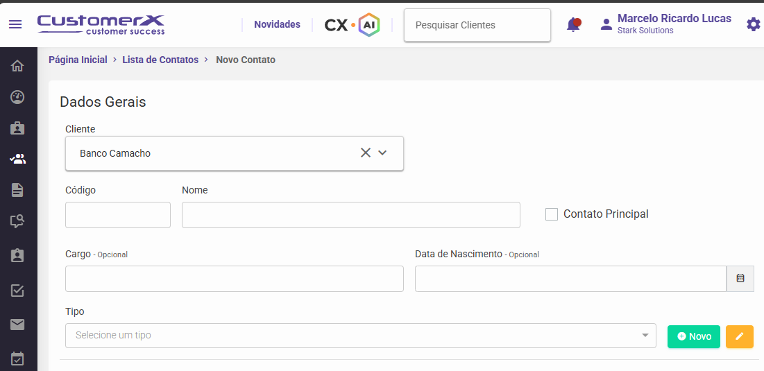Go to home via sidebar house icon

tap(17, 65)
